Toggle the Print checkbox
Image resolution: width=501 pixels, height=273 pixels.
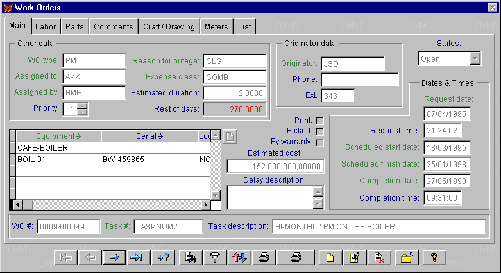(319, 120)
